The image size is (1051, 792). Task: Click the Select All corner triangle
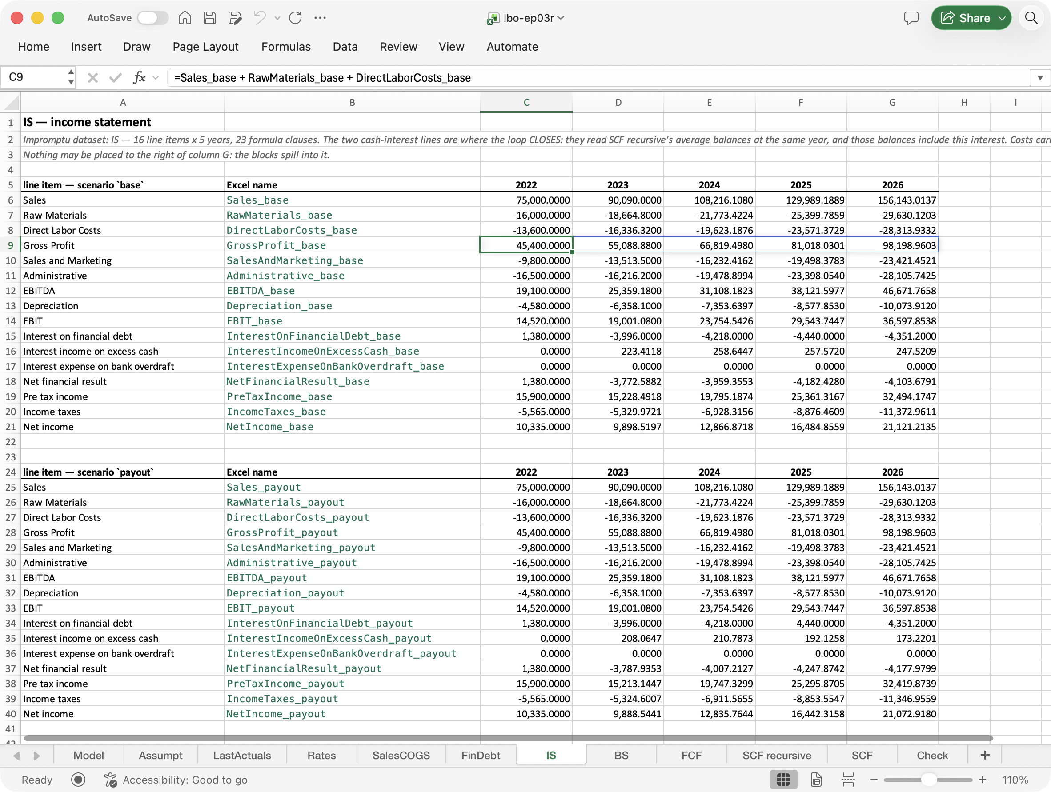(x=11, y=102)
